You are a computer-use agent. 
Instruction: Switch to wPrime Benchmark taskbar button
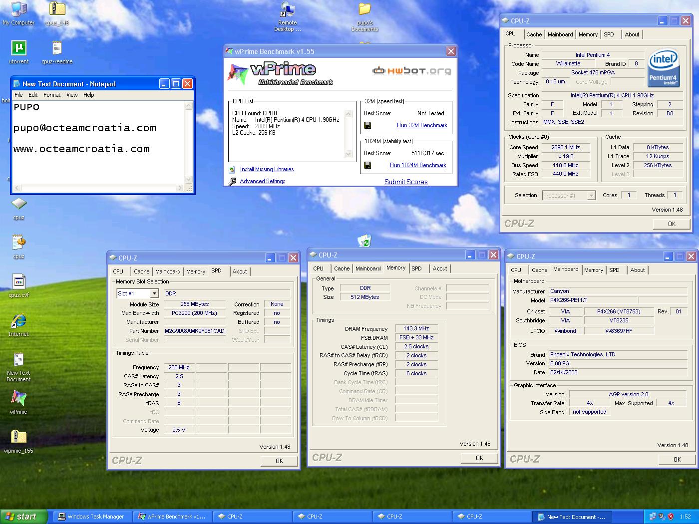coord(172,517)
